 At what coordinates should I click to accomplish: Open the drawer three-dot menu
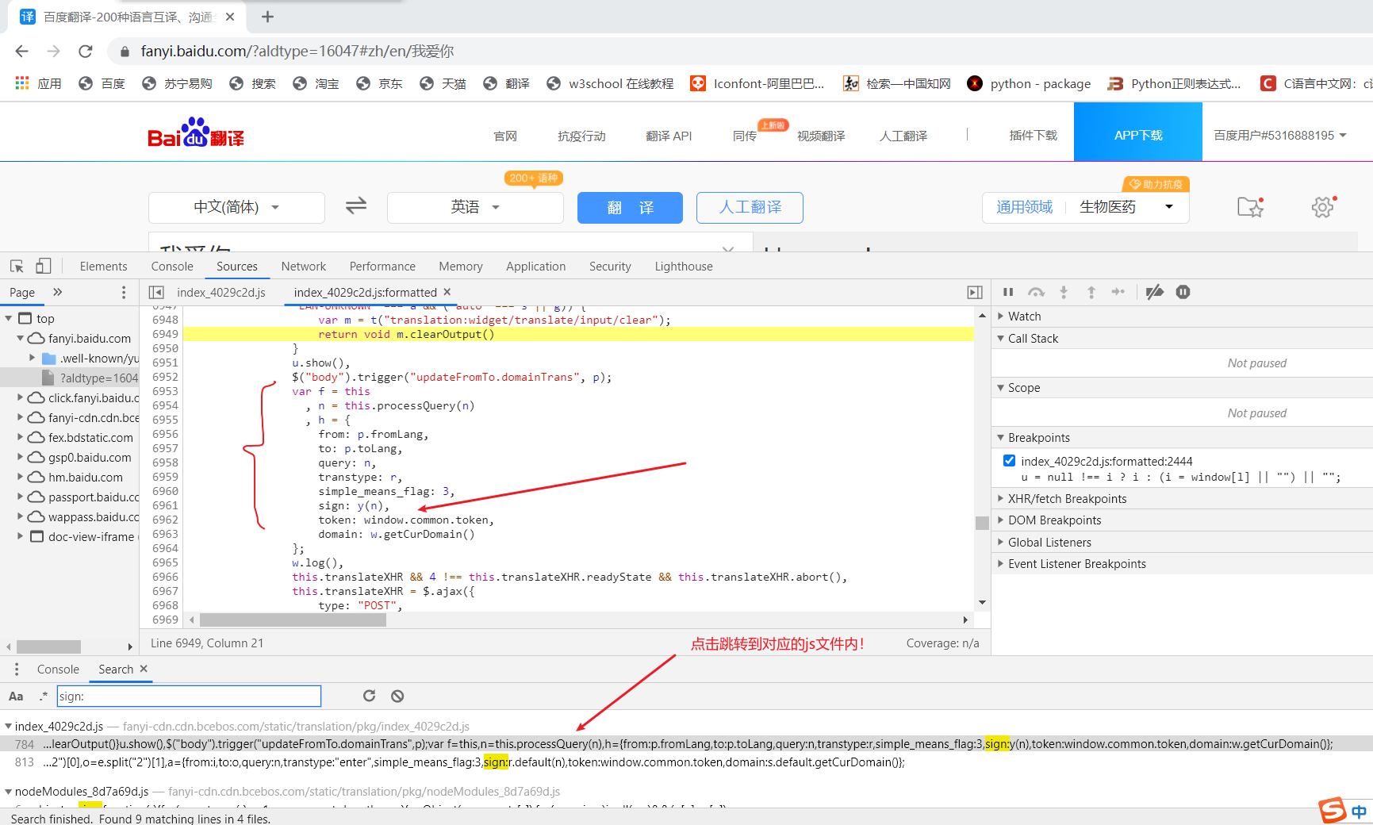tap(16, 670)
